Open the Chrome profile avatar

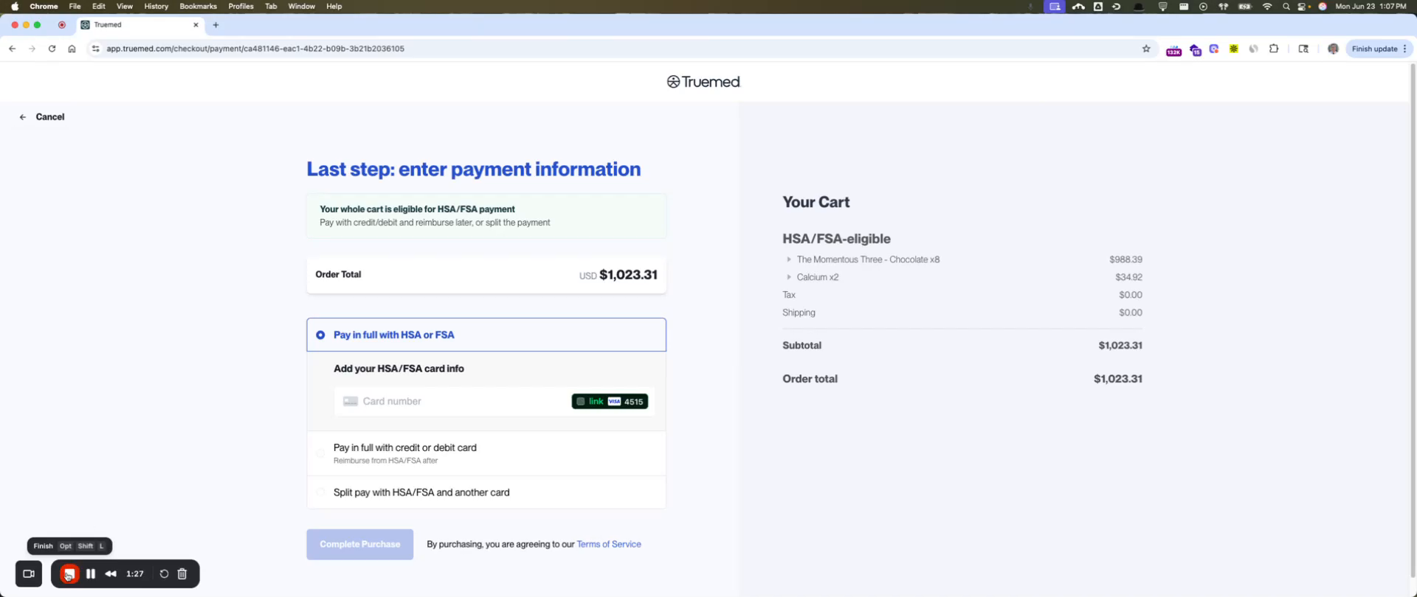[1333, 49]
